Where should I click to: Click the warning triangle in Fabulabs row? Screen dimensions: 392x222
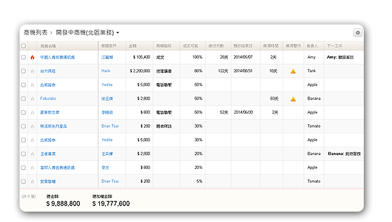click(x=293, y=99)
